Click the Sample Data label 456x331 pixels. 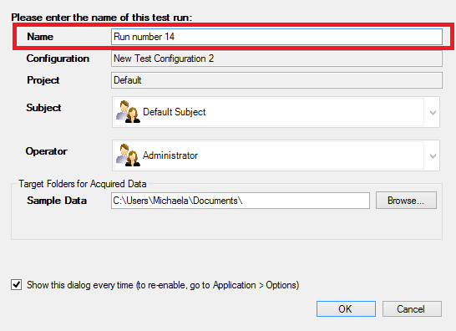tap(57, 201)
